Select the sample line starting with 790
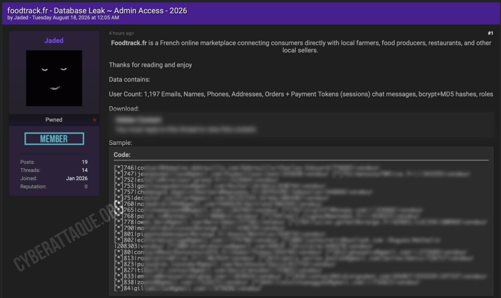501x298 pixels. [199, 228]
